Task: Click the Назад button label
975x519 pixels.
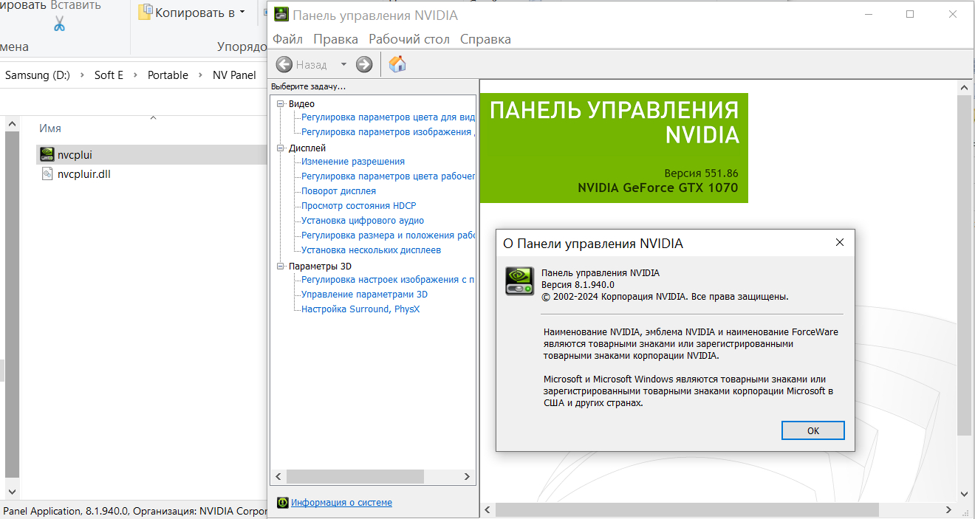Action: (x=312, y=65)
